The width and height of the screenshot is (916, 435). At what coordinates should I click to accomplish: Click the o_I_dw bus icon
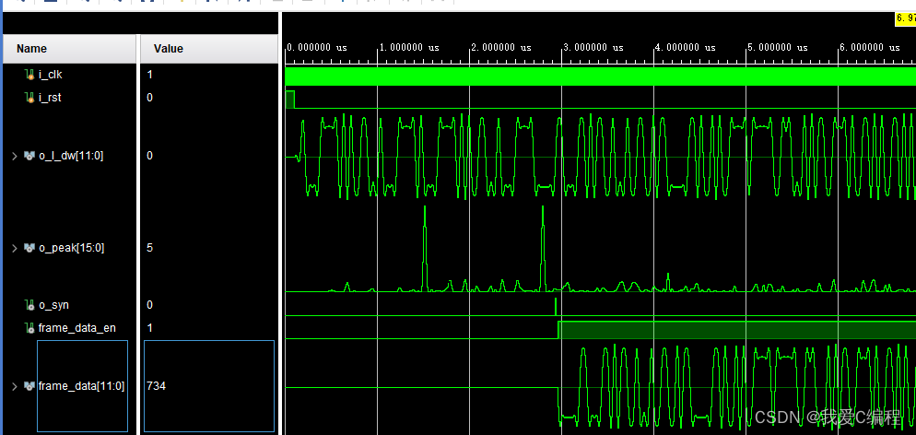pyautogui.click(x=29, y=156)
